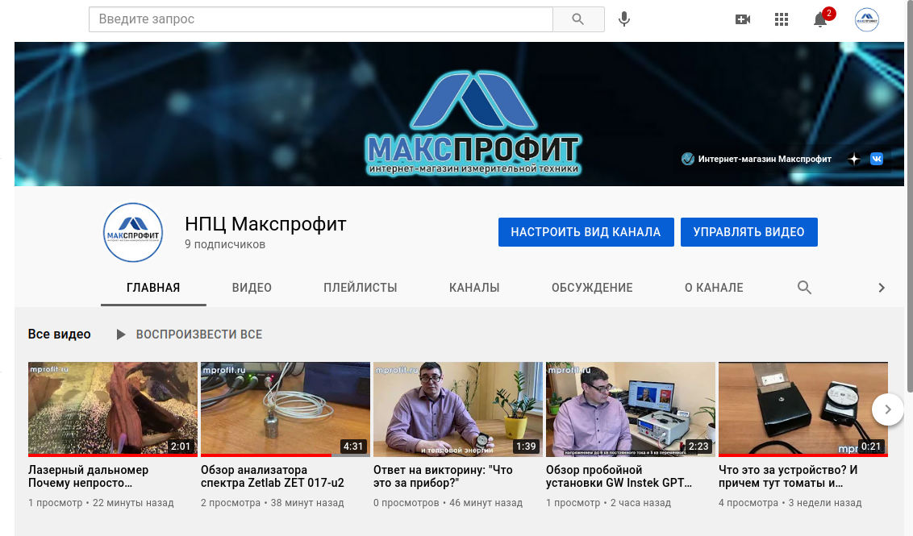Open the О канале tab
The image size is (913, 536).
coord(714,288)
